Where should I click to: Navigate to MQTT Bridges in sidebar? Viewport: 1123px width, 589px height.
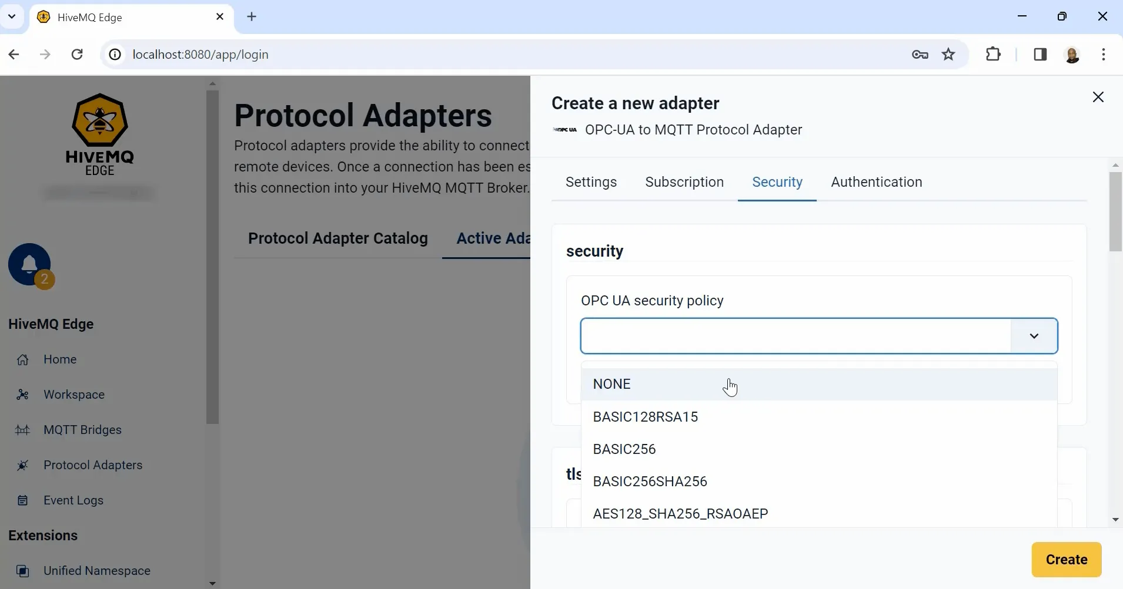(82, 430)
